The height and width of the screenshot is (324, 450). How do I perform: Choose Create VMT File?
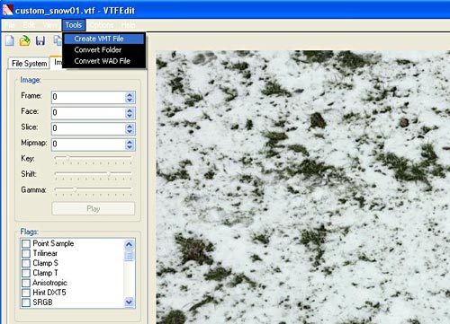point(103,39)
